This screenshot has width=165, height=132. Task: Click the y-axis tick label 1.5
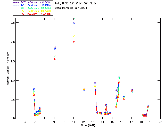tap(12, 61)
